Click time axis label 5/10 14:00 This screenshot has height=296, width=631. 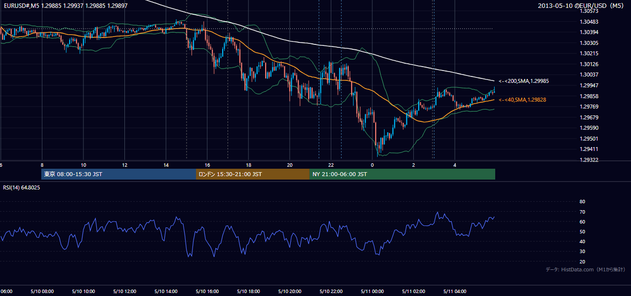pos(166,291)
